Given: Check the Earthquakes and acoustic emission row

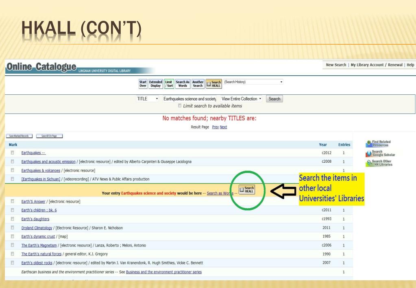Looking at the screenshot, I should click(13, 161).
